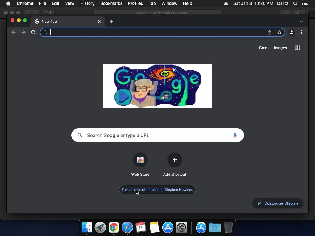Open the profile avatar icon

292,32
